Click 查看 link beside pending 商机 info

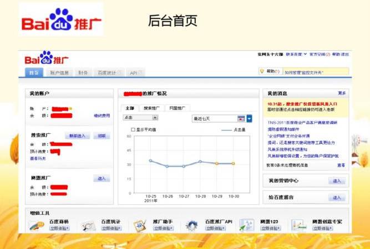(341, 165)
